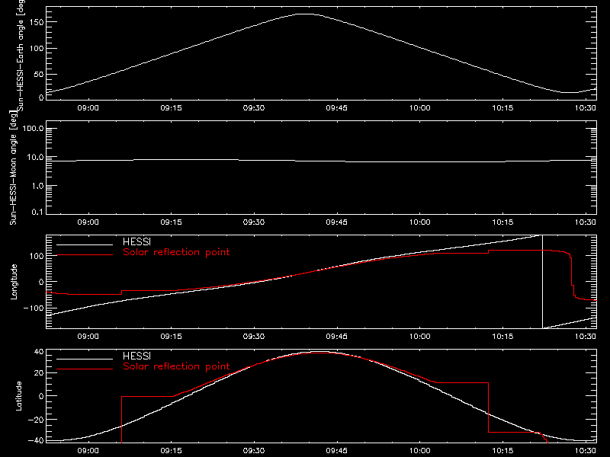Click the '-20' tick on Latitude plot
The width and height of the screenshot is (610, 457).
point(36,420)
